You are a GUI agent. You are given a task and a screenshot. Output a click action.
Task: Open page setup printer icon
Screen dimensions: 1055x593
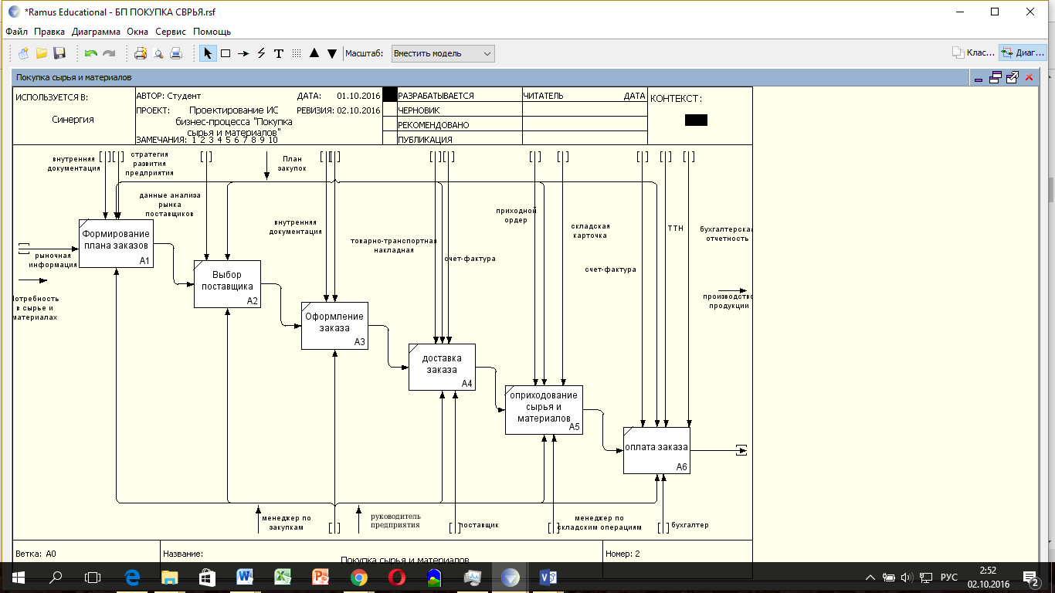141,53
